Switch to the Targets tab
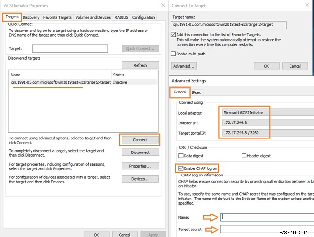 [12, 17]
